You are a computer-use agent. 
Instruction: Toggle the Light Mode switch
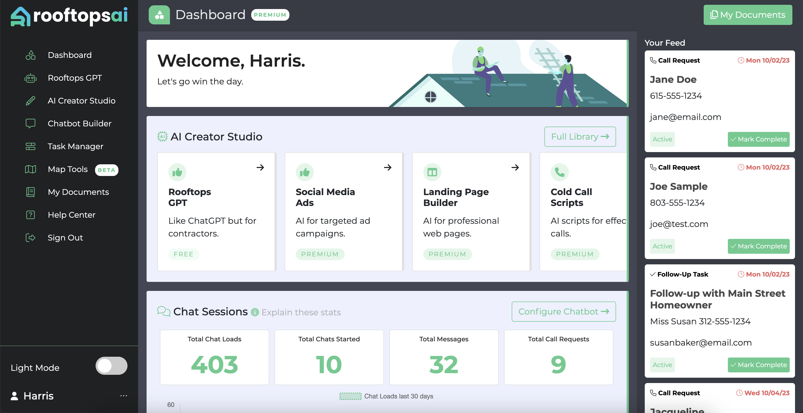[x=111, y=366]
